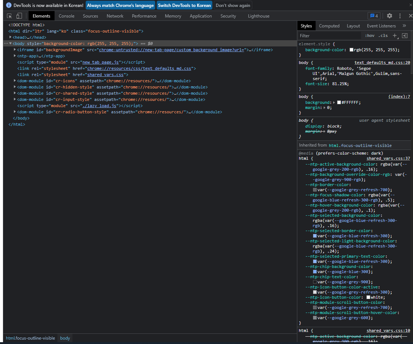Select the Computed sidebar tab
413x344 pixels.
point(329,26)
